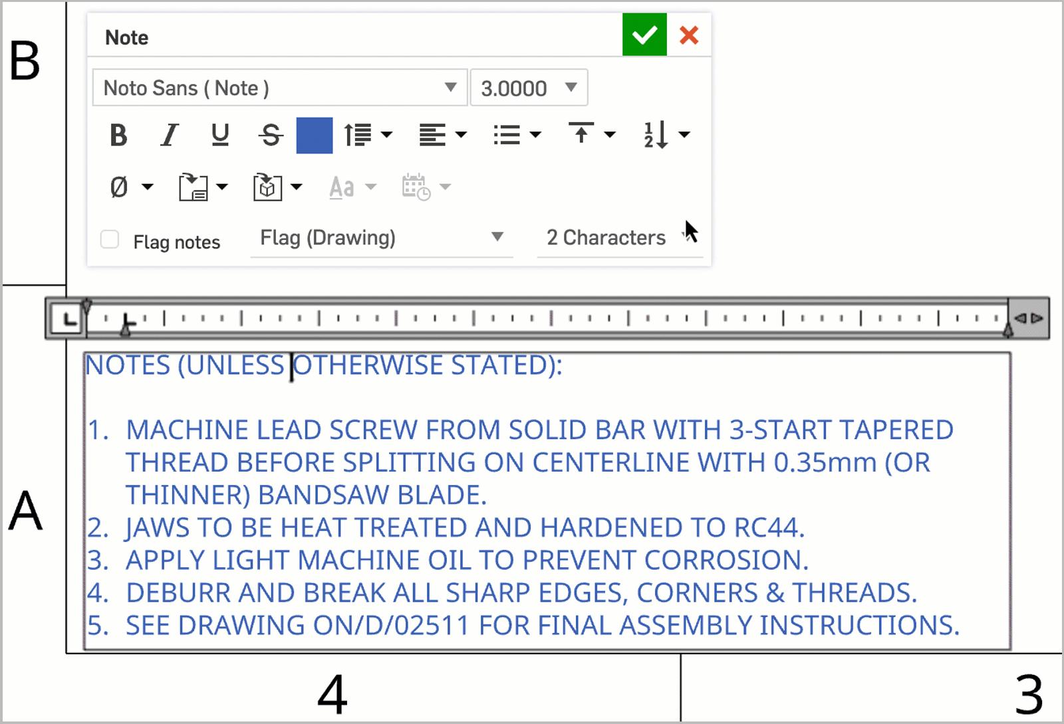The image size is (1064, 724).
Task: Click the ruler tab type selector
Action: (68, 319)
